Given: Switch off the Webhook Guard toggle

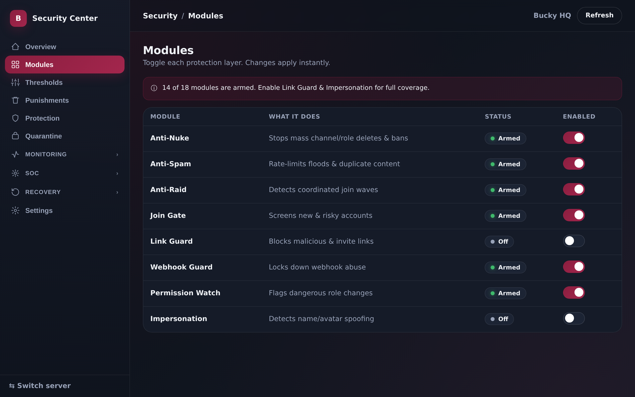Looking at the screenshot, I should pyautogui.click(x=574, y=267).
